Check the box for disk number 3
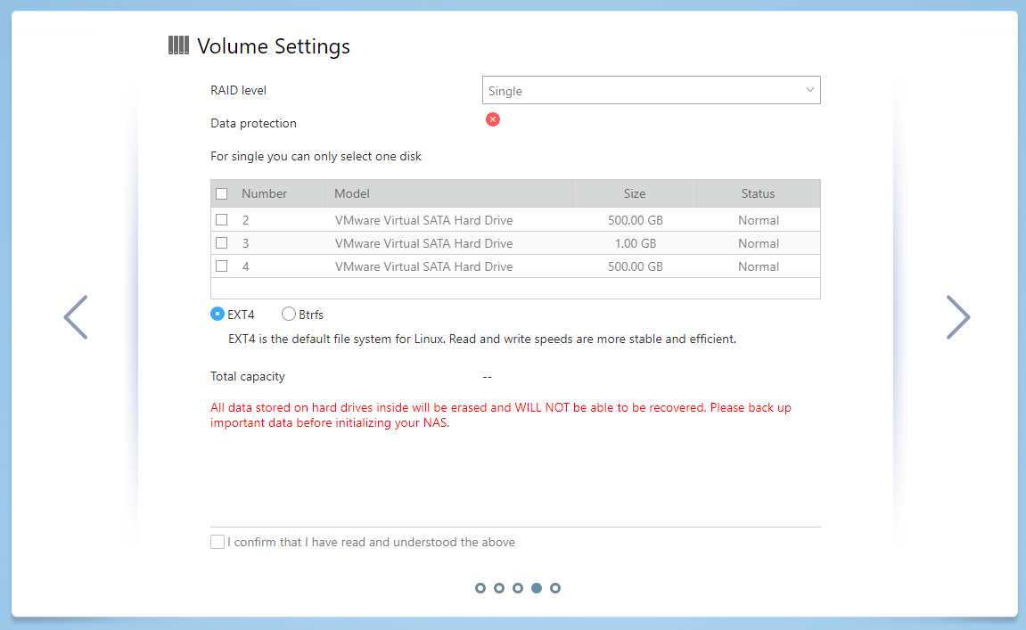Image resolution: width=1026 pixels, height=630 pixels. [x=222, y=243]
